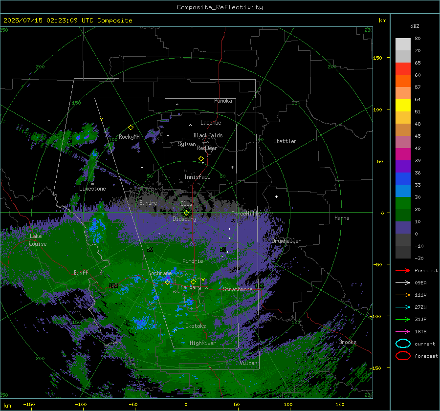Click the Lacombe label on map

tap(211, 123)
